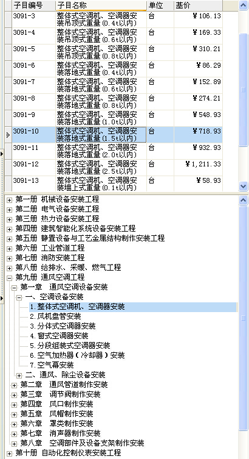
Task: Select 5.分段组装式空调器安装 tree item
Action: (70, 346)
